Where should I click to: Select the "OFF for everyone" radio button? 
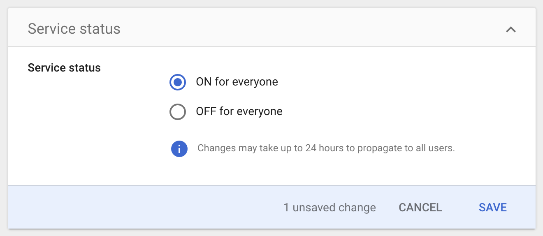178,112
